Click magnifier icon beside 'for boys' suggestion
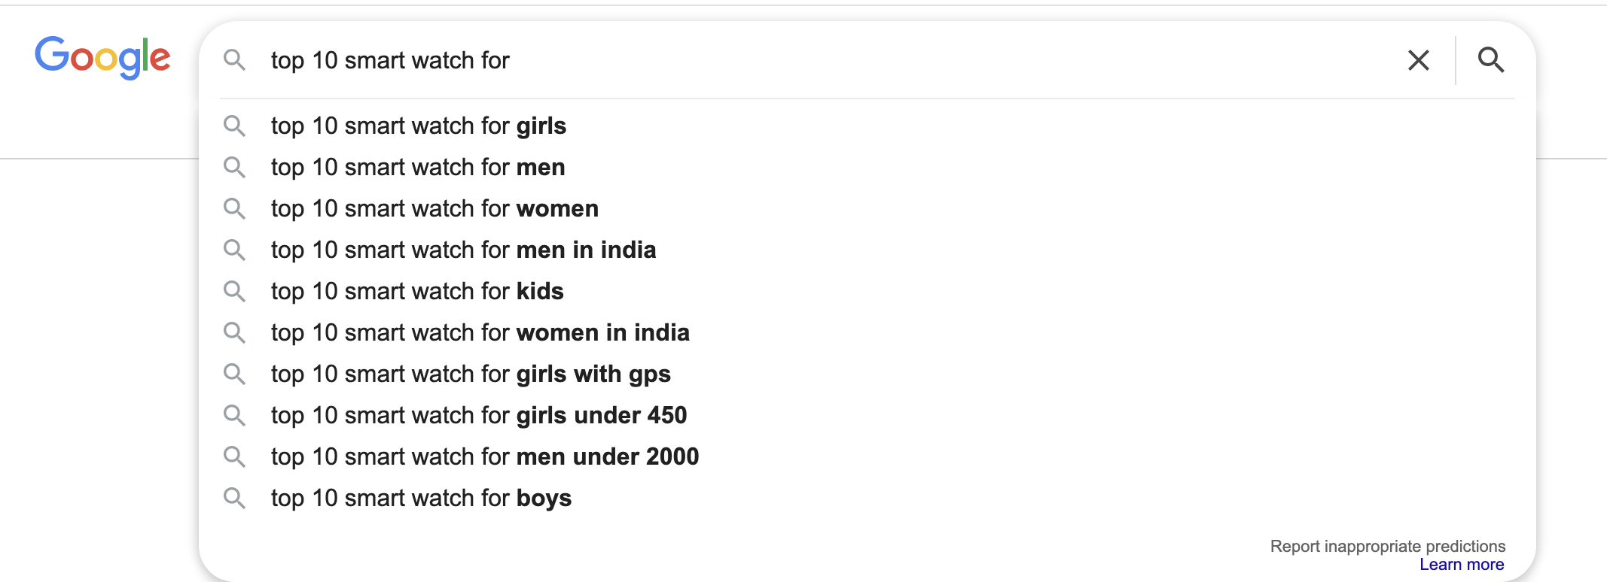 tap(234, 498)
